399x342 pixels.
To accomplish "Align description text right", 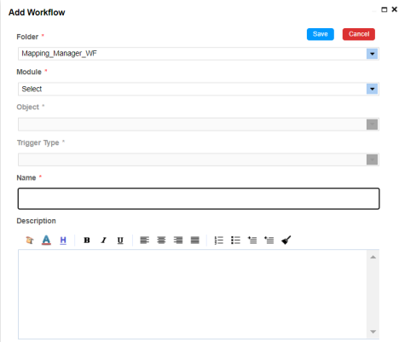I will pos(178,241).
